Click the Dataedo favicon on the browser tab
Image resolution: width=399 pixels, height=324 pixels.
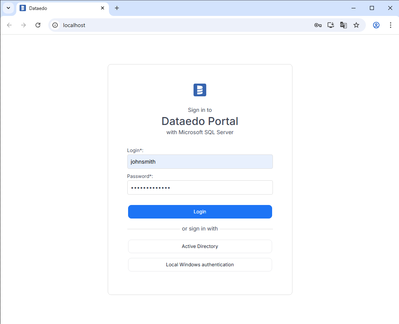point(23,8)
